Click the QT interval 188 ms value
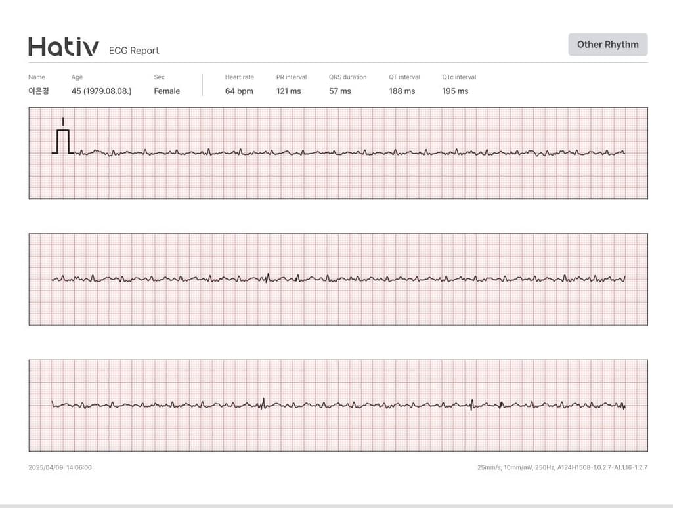The width and height of the screenshot is (673, 508). pyautogui.click(x=402, y=91)
